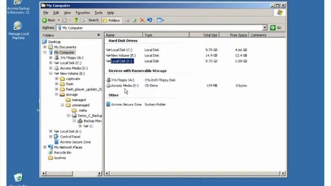Select bootwiz folder in tree

(x=60, y=158)
